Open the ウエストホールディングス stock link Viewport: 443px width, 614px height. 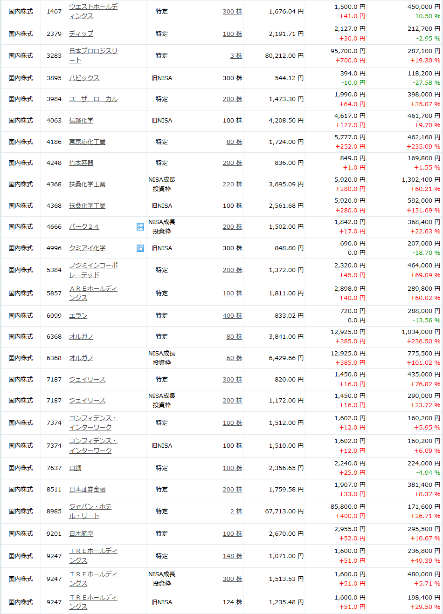(93, 11)
